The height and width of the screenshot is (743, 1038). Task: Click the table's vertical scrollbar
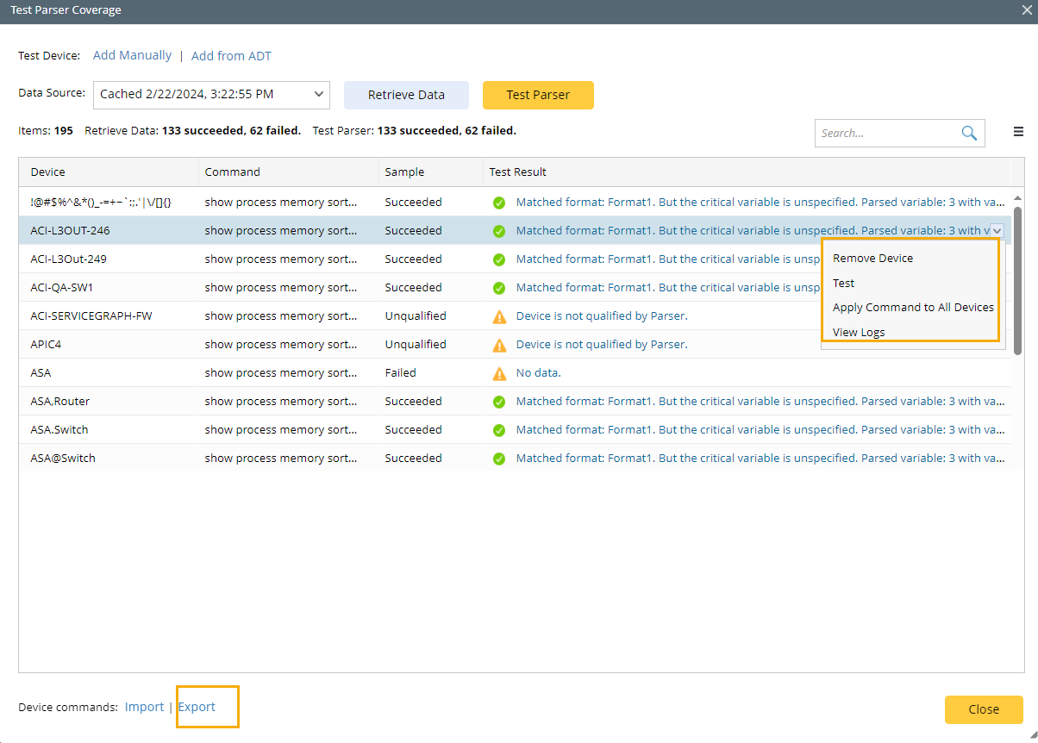point(1017,280)
